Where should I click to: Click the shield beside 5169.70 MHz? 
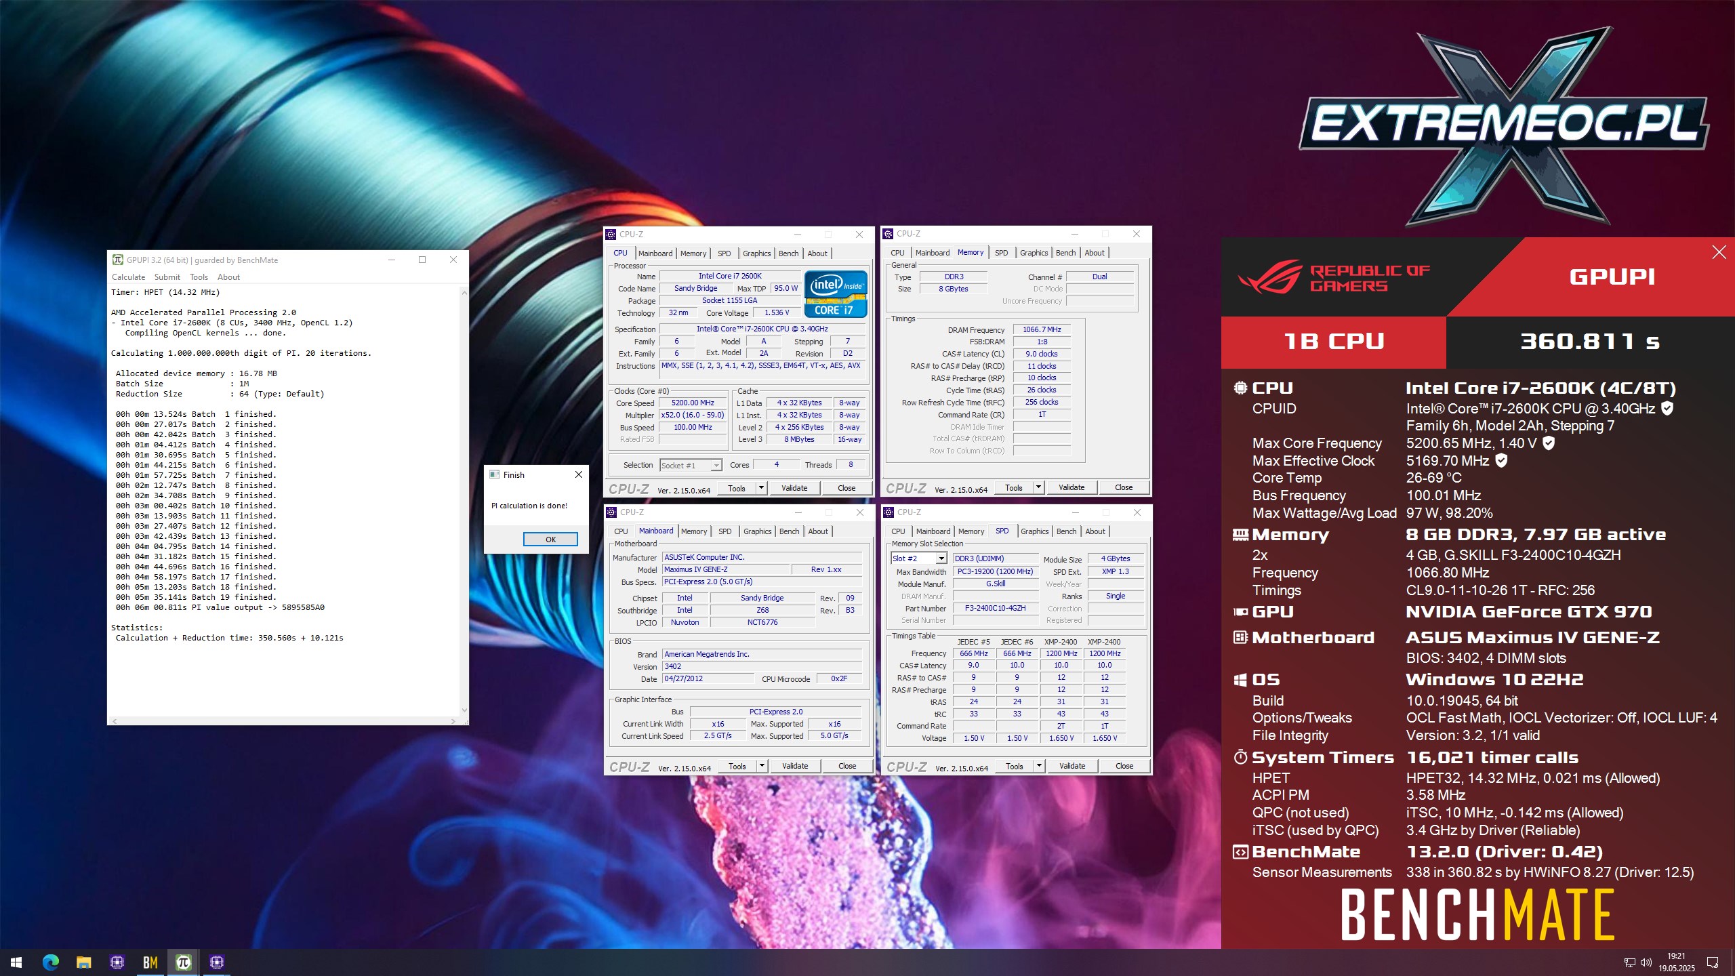(1501, 461)
